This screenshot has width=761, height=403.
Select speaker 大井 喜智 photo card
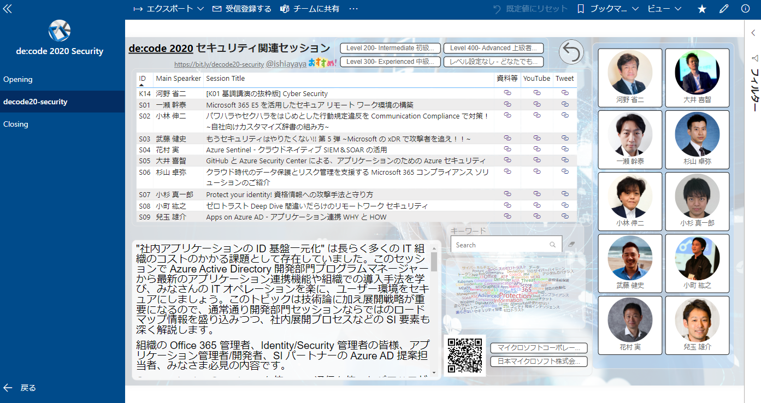[698, 78]
